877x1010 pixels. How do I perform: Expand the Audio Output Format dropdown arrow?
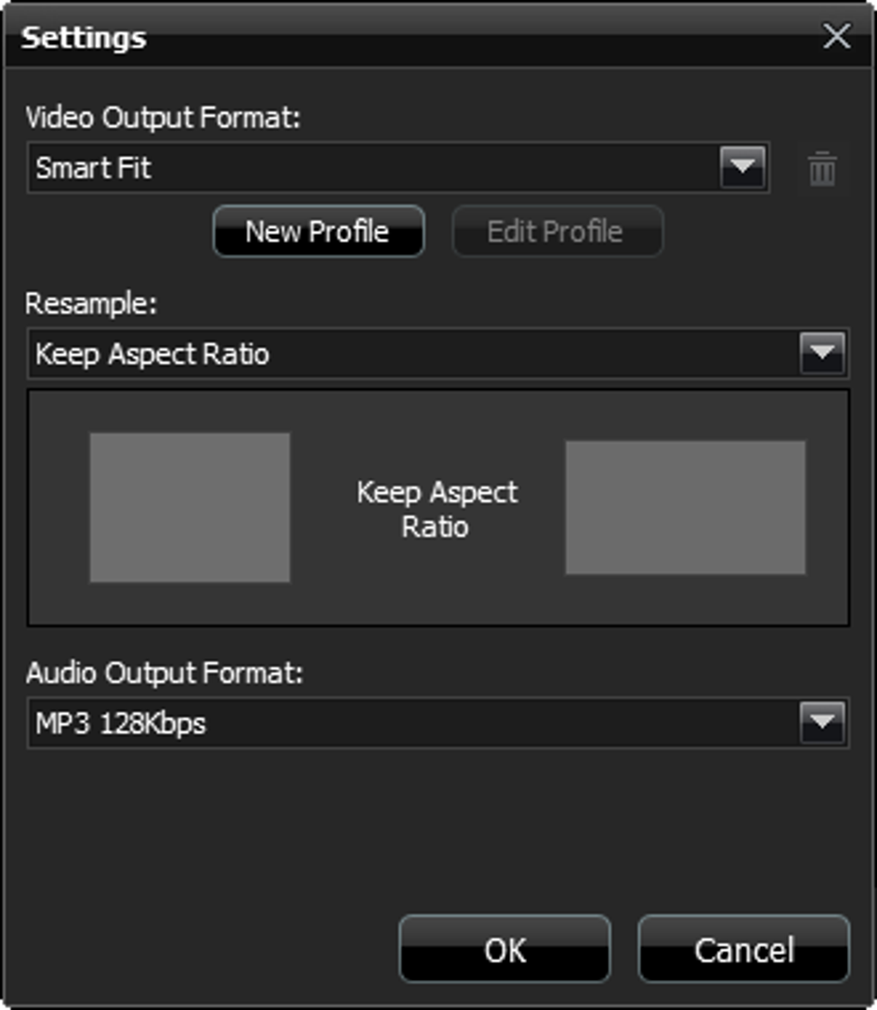click(822, 722)
